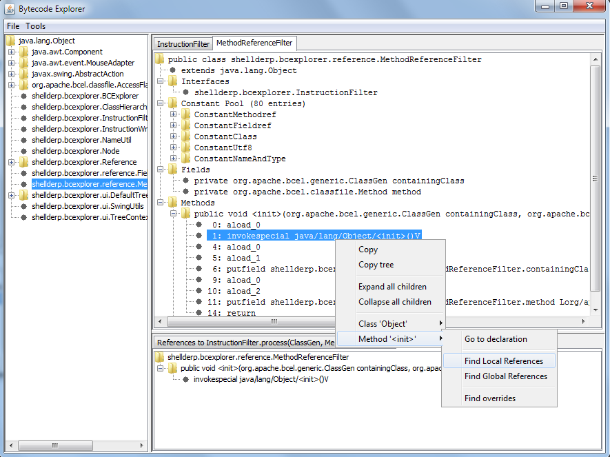610x457 pixels.
Task: Open the File menu
Action: click(13, 26)
